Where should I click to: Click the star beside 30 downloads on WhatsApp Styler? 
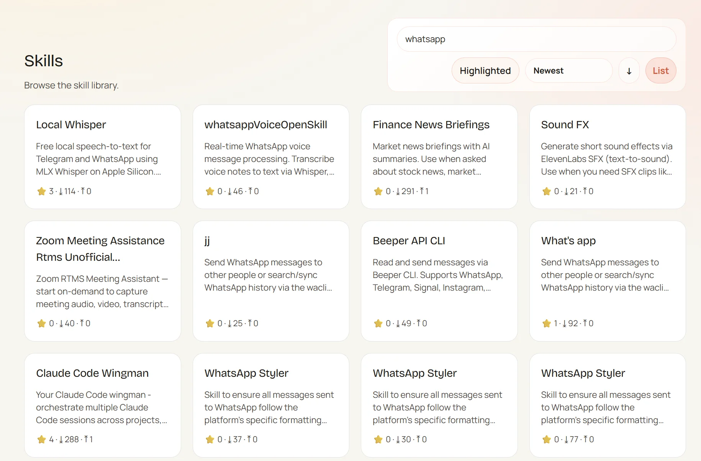tap(378, 439)
